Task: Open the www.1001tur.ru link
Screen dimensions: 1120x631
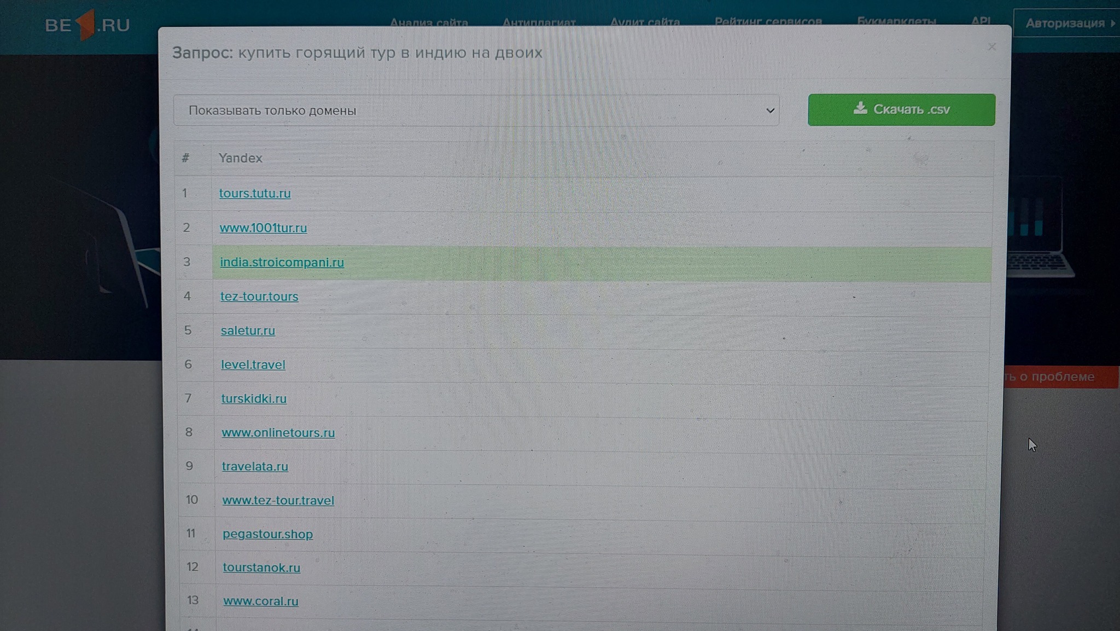Action: pyautogui.click(x=263, y=228)
